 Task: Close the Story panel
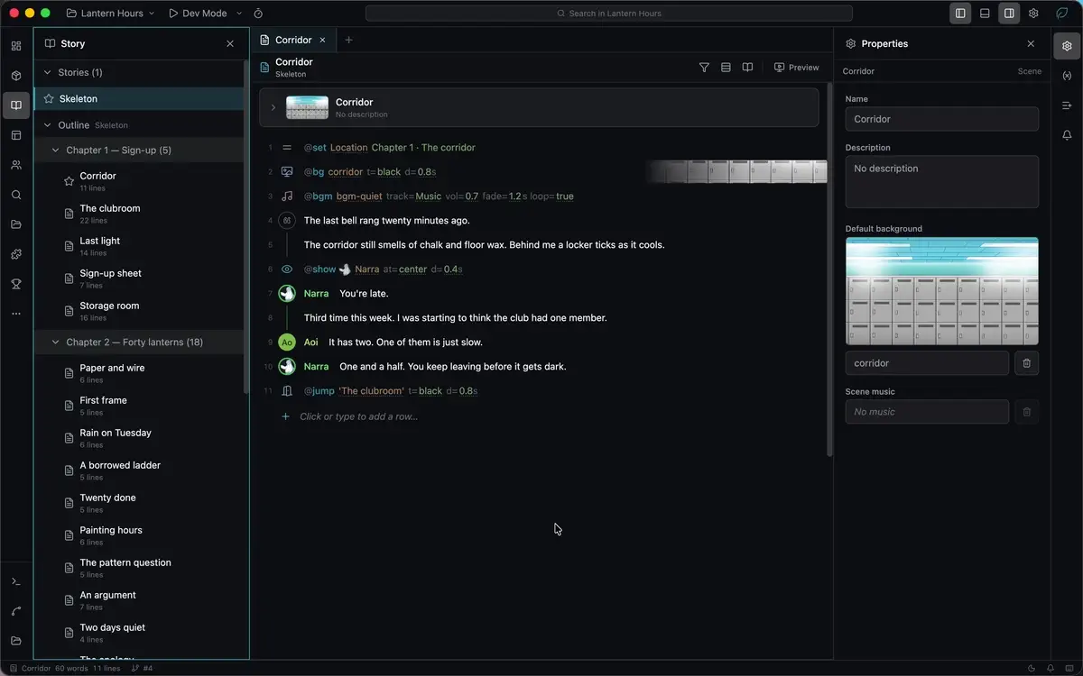pyautogui.click(x=230, y=43)
